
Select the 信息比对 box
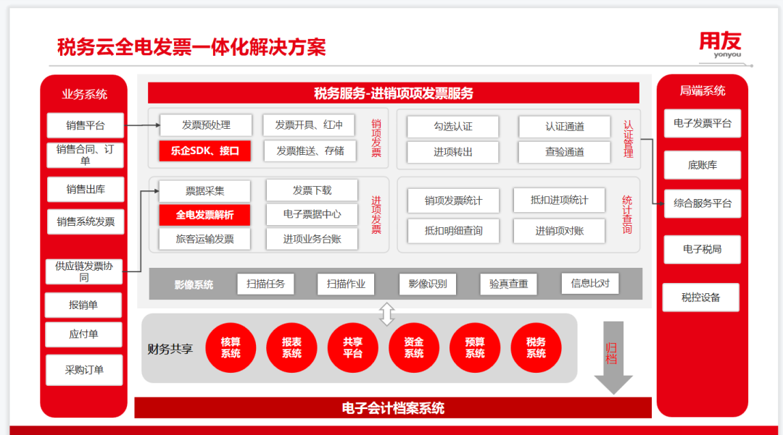pyautogui.click(x=590, y=284)
